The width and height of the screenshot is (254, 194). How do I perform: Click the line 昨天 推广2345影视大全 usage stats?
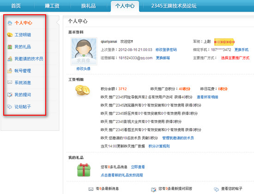[x=141, y=122]
